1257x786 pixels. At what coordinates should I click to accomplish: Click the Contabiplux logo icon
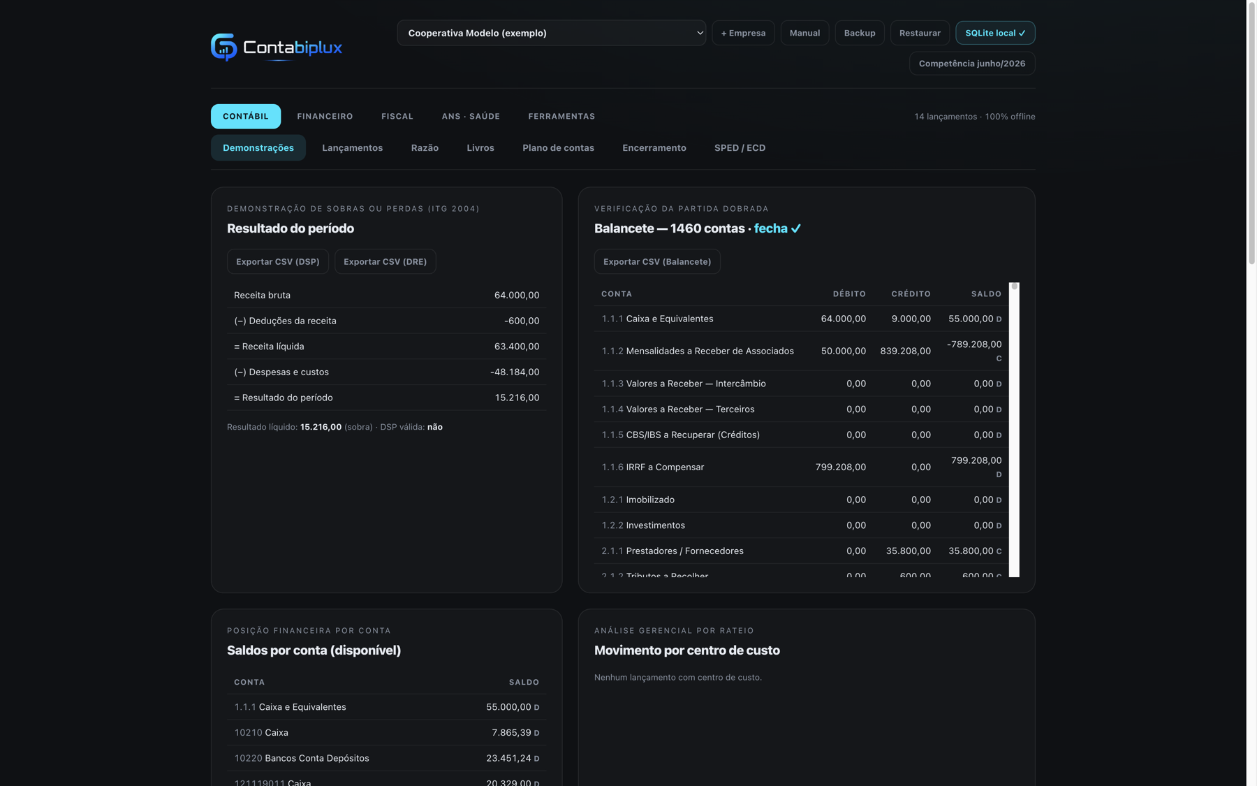[224, 47]
